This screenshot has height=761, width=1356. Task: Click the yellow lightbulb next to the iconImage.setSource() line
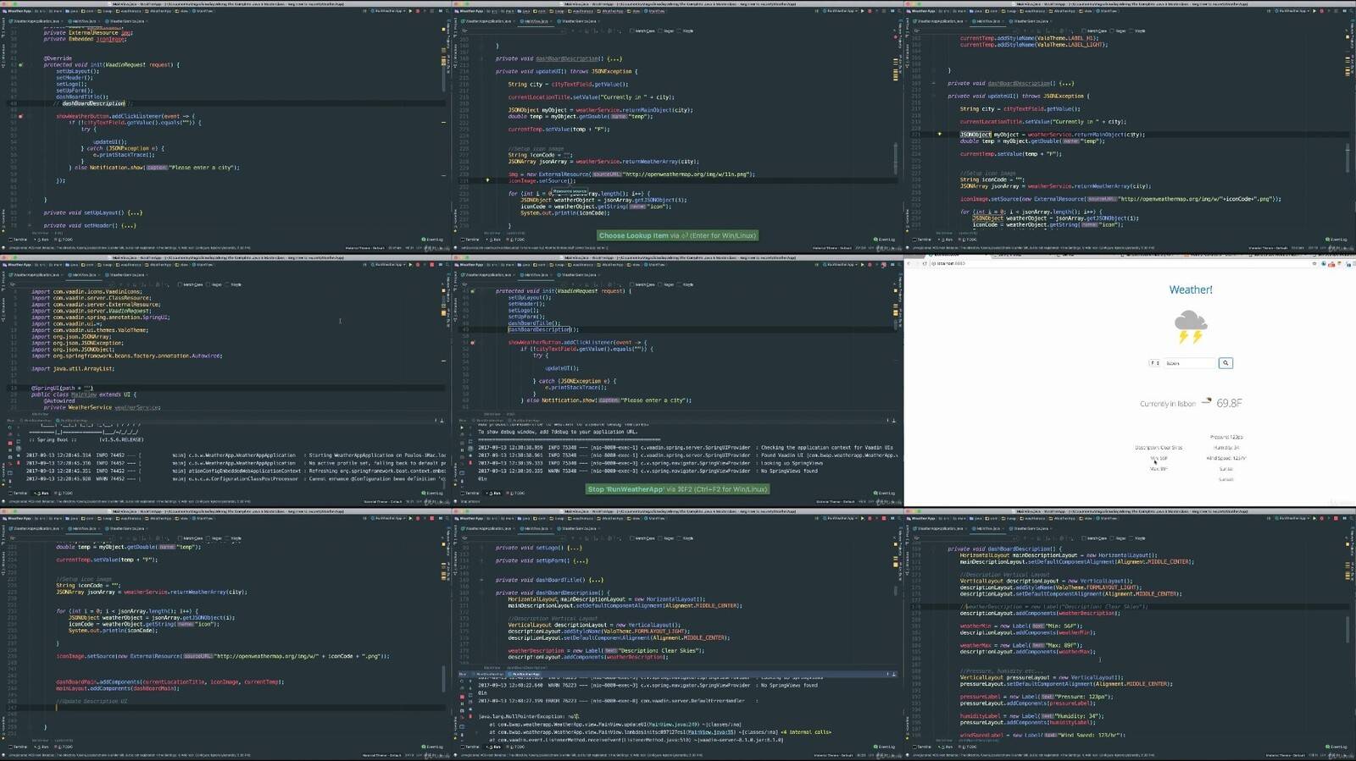[486, 180]
